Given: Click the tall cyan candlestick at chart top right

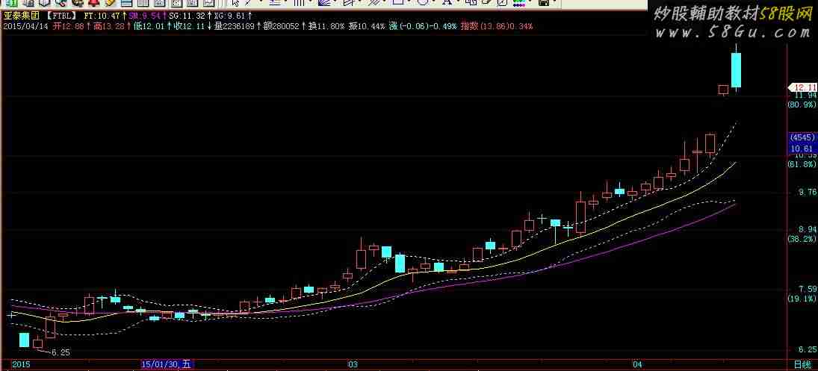Looking at the screenshot, I should pyautogui.click(x=736, y=70).
